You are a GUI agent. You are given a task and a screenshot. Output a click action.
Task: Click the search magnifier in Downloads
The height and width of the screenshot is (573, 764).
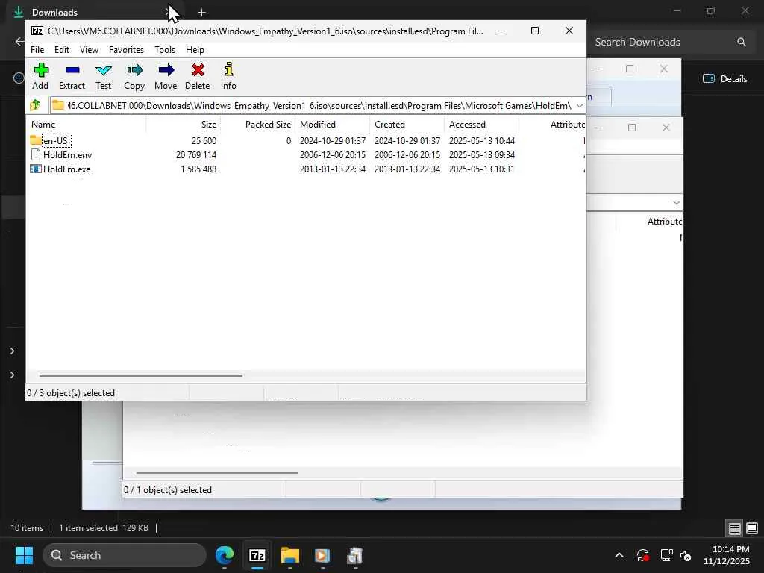tap(741, 42)
